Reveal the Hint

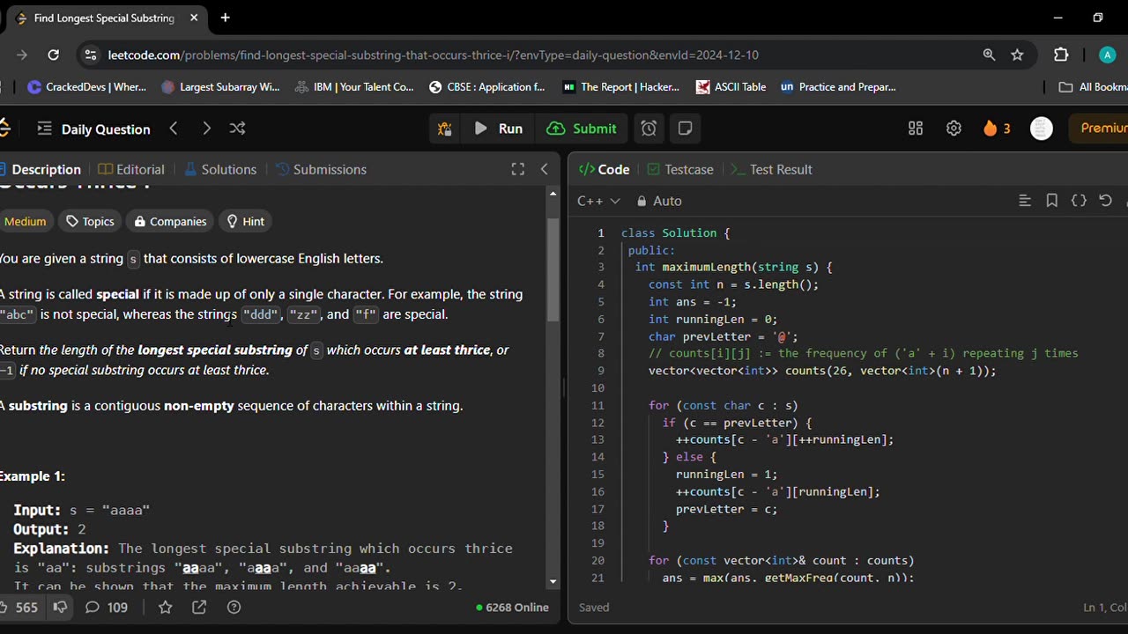click(245, 221)
